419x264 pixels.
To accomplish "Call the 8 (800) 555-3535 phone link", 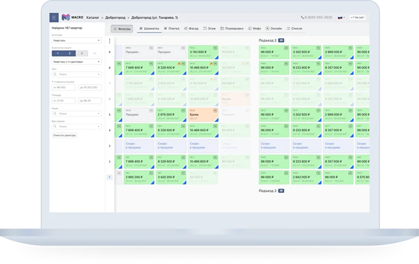I will click(x=317, y=17).
